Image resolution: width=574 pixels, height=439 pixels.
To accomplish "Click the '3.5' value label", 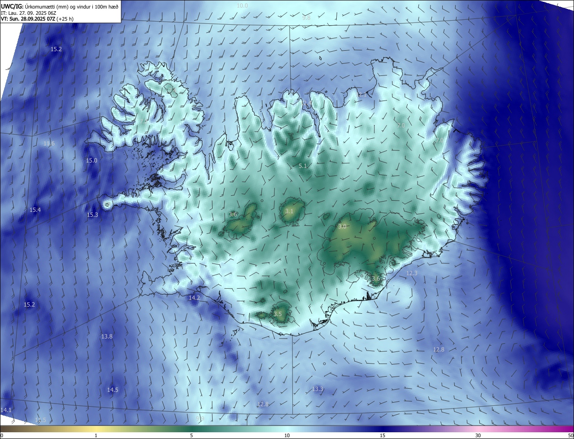I will pos(278,314).
